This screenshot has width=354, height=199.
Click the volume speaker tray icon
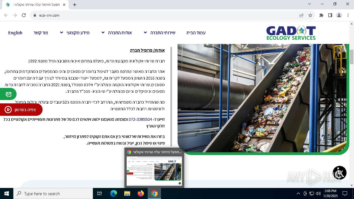point(318,193)
